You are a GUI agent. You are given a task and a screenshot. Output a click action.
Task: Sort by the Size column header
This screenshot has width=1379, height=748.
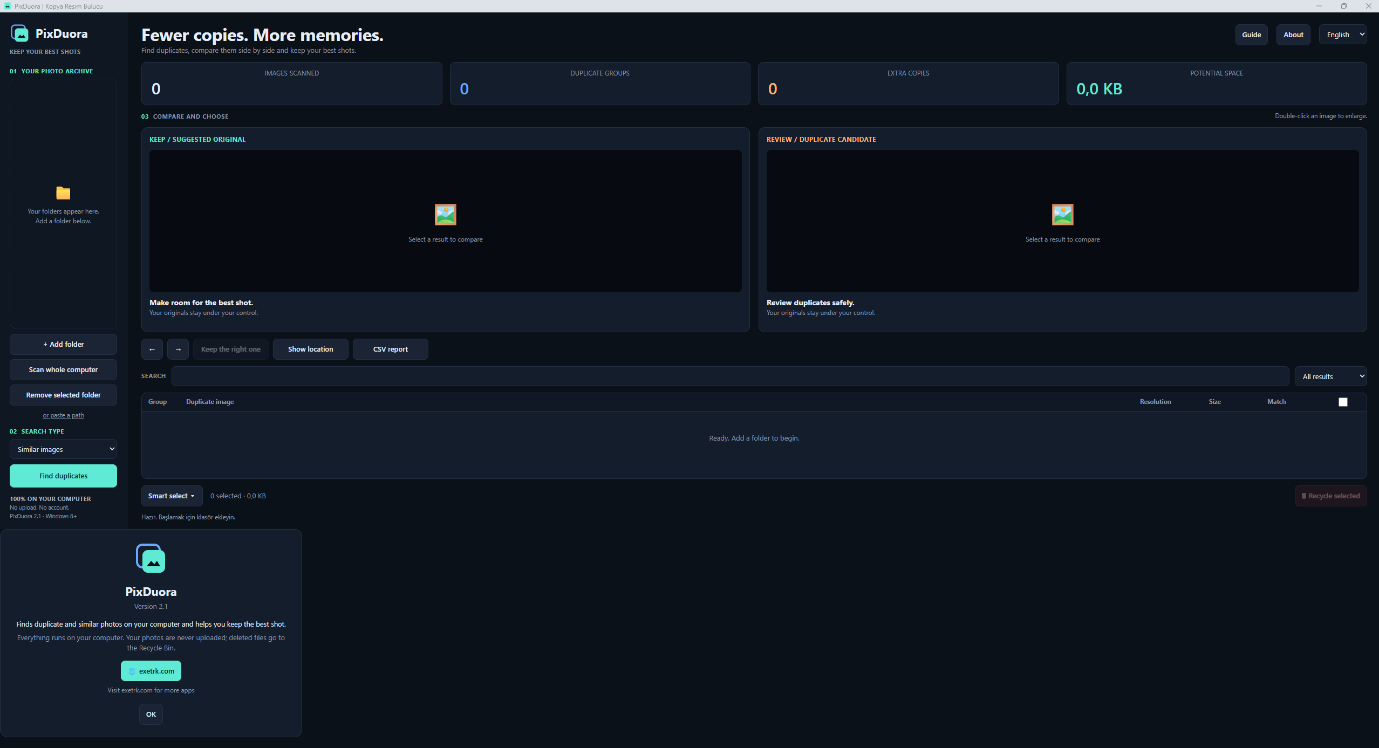(x=1215, y=402)
